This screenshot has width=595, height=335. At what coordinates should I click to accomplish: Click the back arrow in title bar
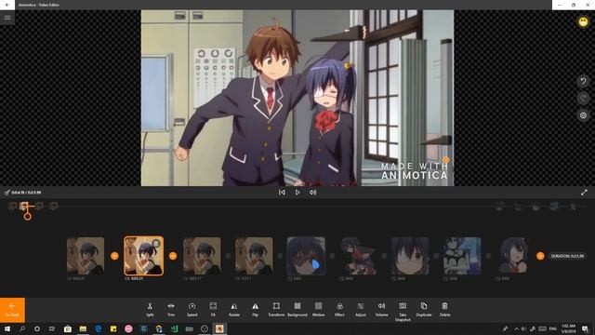click(x=7, y=5)
